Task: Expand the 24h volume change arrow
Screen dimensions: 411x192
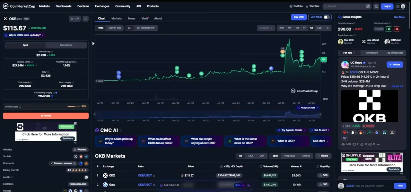Action: tap(36, 65)
